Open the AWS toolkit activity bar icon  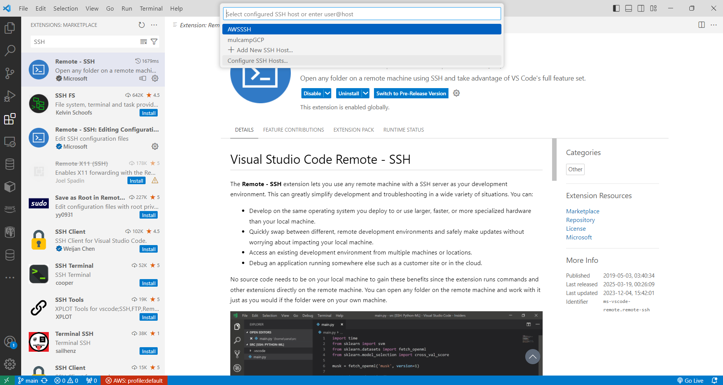pyautogui.click(x=10, y=208)
